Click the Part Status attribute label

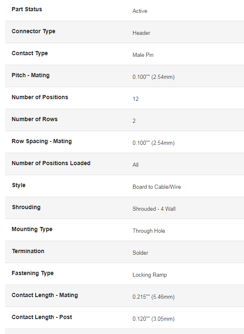pyautogui.click(x=27, y=10)
